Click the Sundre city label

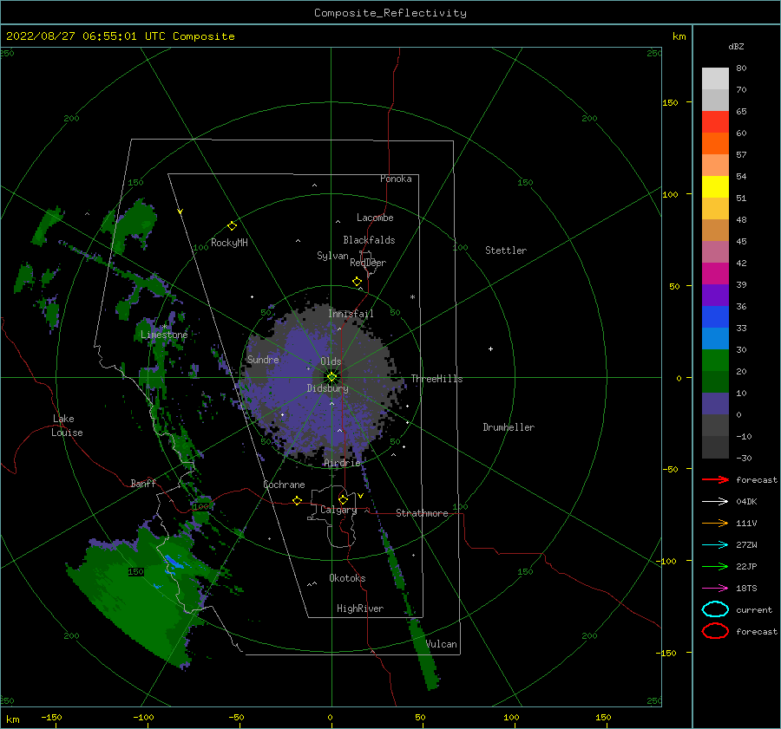tap(263, 359)
